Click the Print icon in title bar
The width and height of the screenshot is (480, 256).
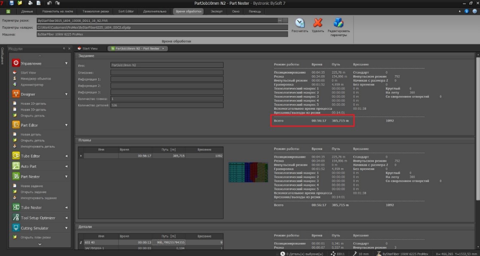(30, 3)
